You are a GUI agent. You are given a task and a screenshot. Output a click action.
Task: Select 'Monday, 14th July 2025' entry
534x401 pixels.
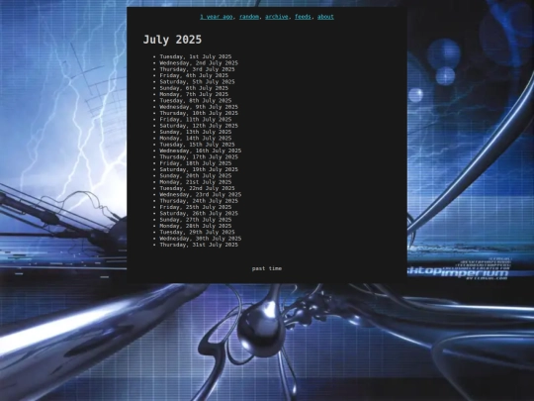coord(196,138)
